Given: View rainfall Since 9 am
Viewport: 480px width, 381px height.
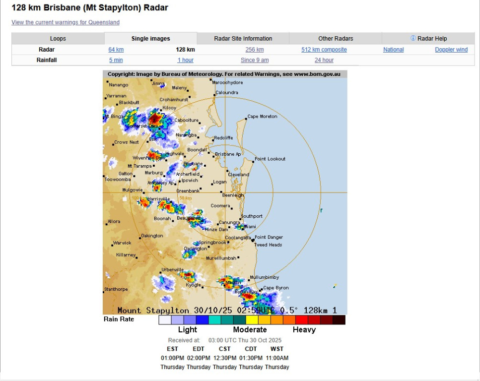Looking at the screenshot, I should tap(255, 60).
